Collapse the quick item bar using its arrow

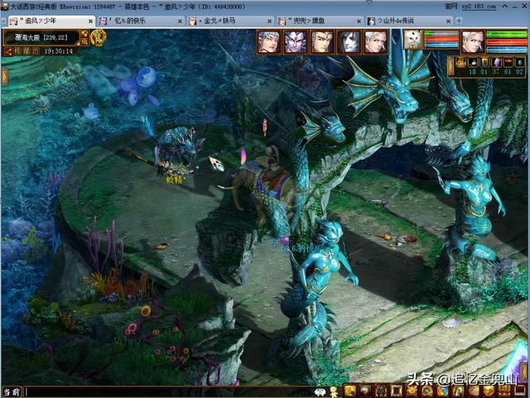[450, 66]
